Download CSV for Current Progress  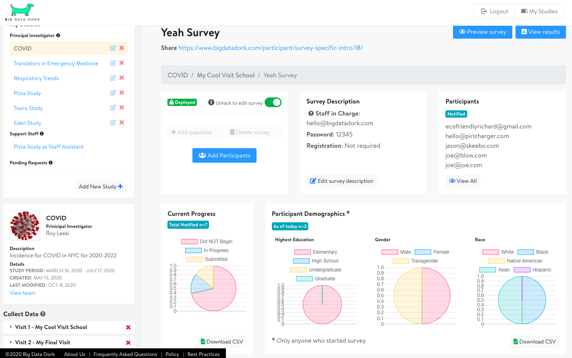point(222,341)
